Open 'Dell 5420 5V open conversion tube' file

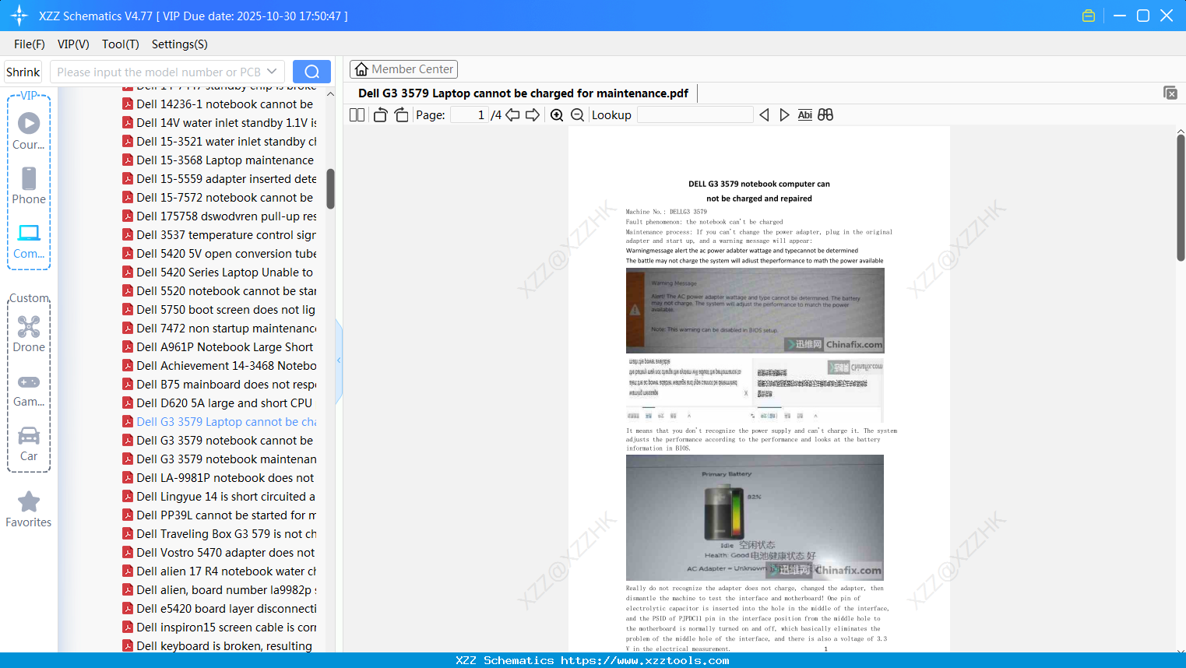[227, 254]
